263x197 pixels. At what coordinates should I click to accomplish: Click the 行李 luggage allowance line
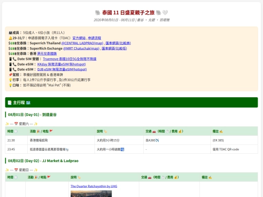coord(50,80)
